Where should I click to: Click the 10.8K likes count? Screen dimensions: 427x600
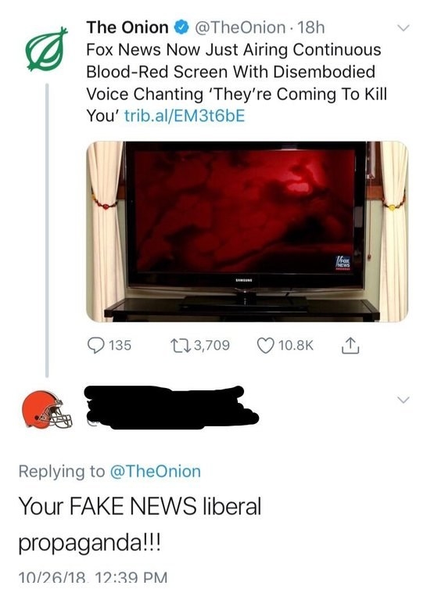(296, 346)
